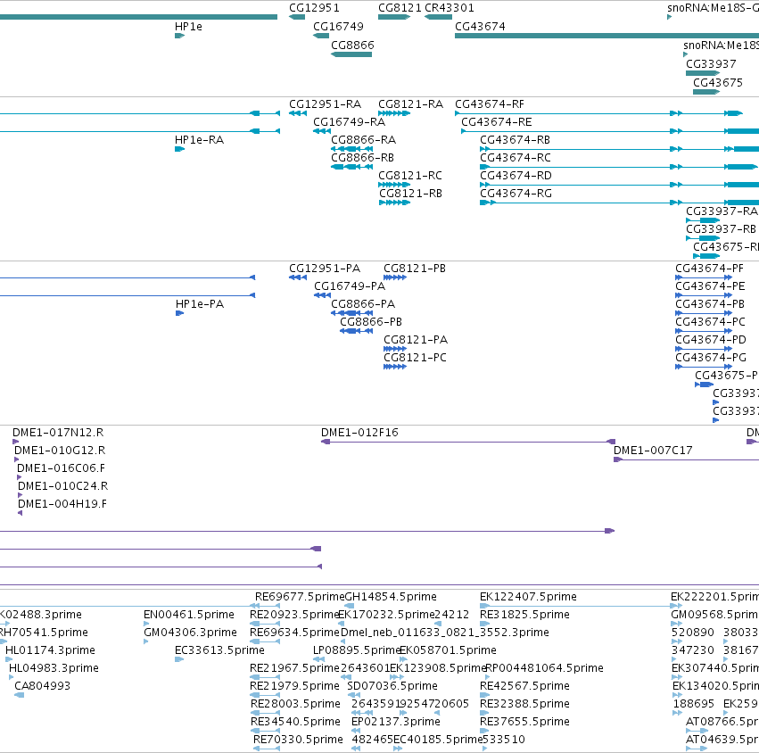This screenshot has height=753, width=759.
Task: Select protein CG43674-PF
Action: (704, 277)
